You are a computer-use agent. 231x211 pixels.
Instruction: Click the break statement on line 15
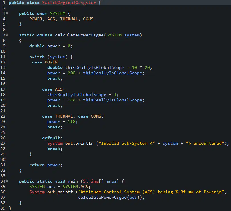point(55,78)
